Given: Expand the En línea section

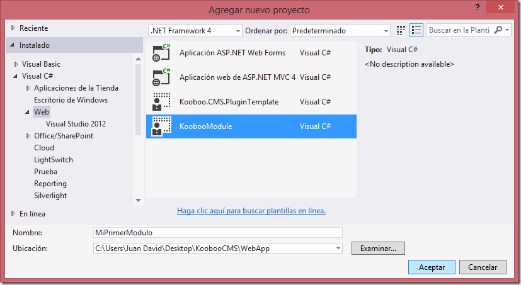Looking at the screenshot, I should (13, 213).
